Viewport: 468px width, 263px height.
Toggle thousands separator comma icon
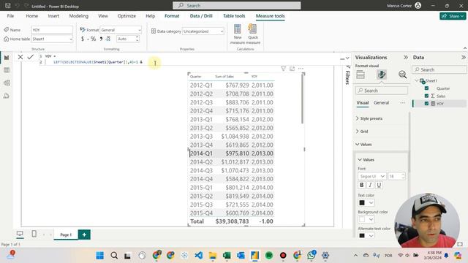[101, 39]
